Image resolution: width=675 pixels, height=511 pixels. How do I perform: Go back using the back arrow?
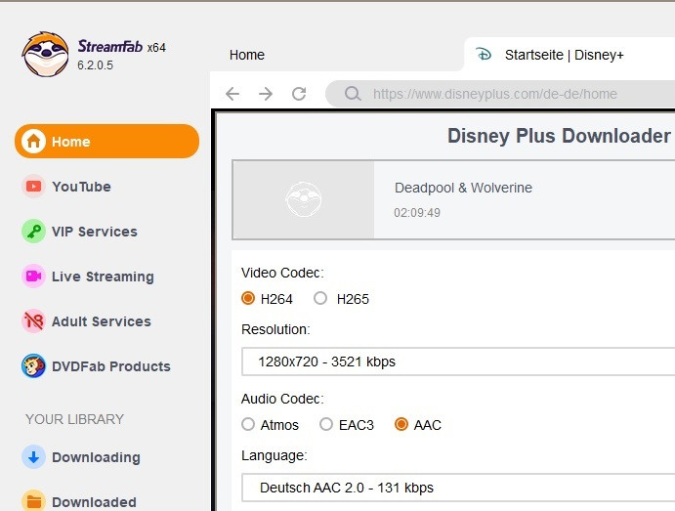(x=232, y=94)
